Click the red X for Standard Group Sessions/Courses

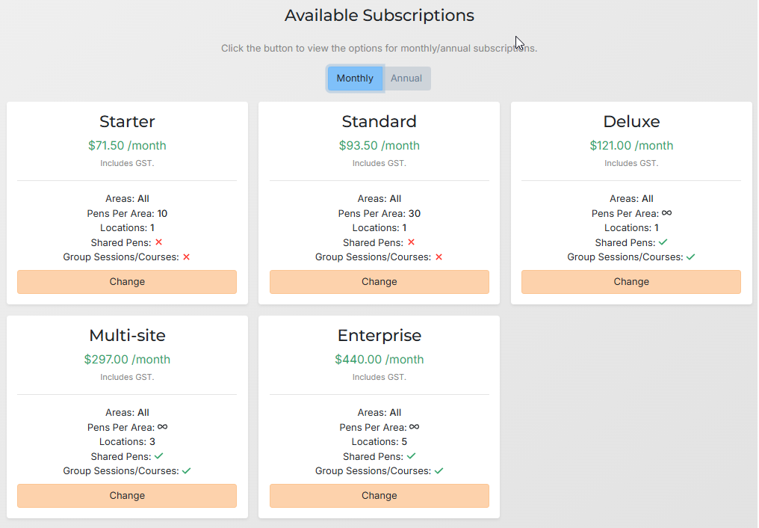(439, 257)
